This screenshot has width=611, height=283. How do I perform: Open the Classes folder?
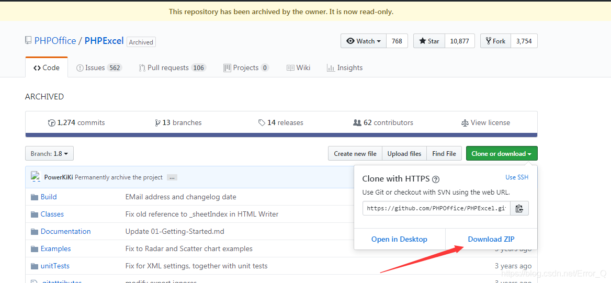[52, 214]
